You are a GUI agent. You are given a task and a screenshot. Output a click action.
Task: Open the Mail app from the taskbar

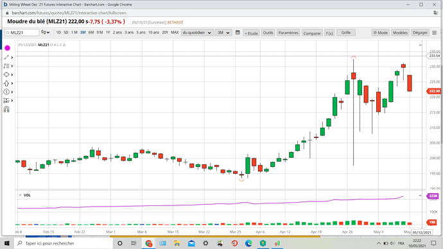pos(191,243)
